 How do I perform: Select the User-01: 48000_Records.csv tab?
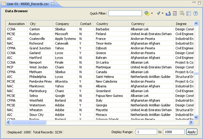[x=28, y=4]
